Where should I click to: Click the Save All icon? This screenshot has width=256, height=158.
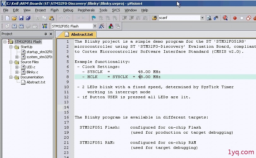28,18
